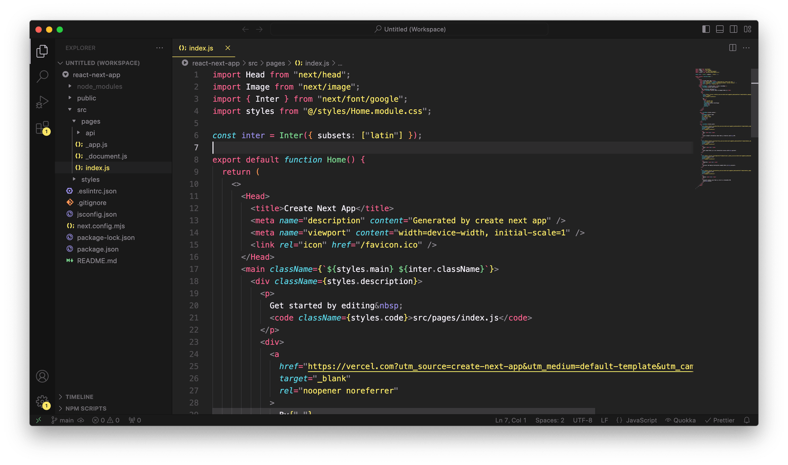The width and height of the screenshot is (788, 465).
Task: Click the horizontal editor scrollbar
Action: point(403,411)
